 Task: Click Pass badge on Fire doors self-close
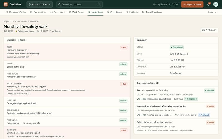123,74
